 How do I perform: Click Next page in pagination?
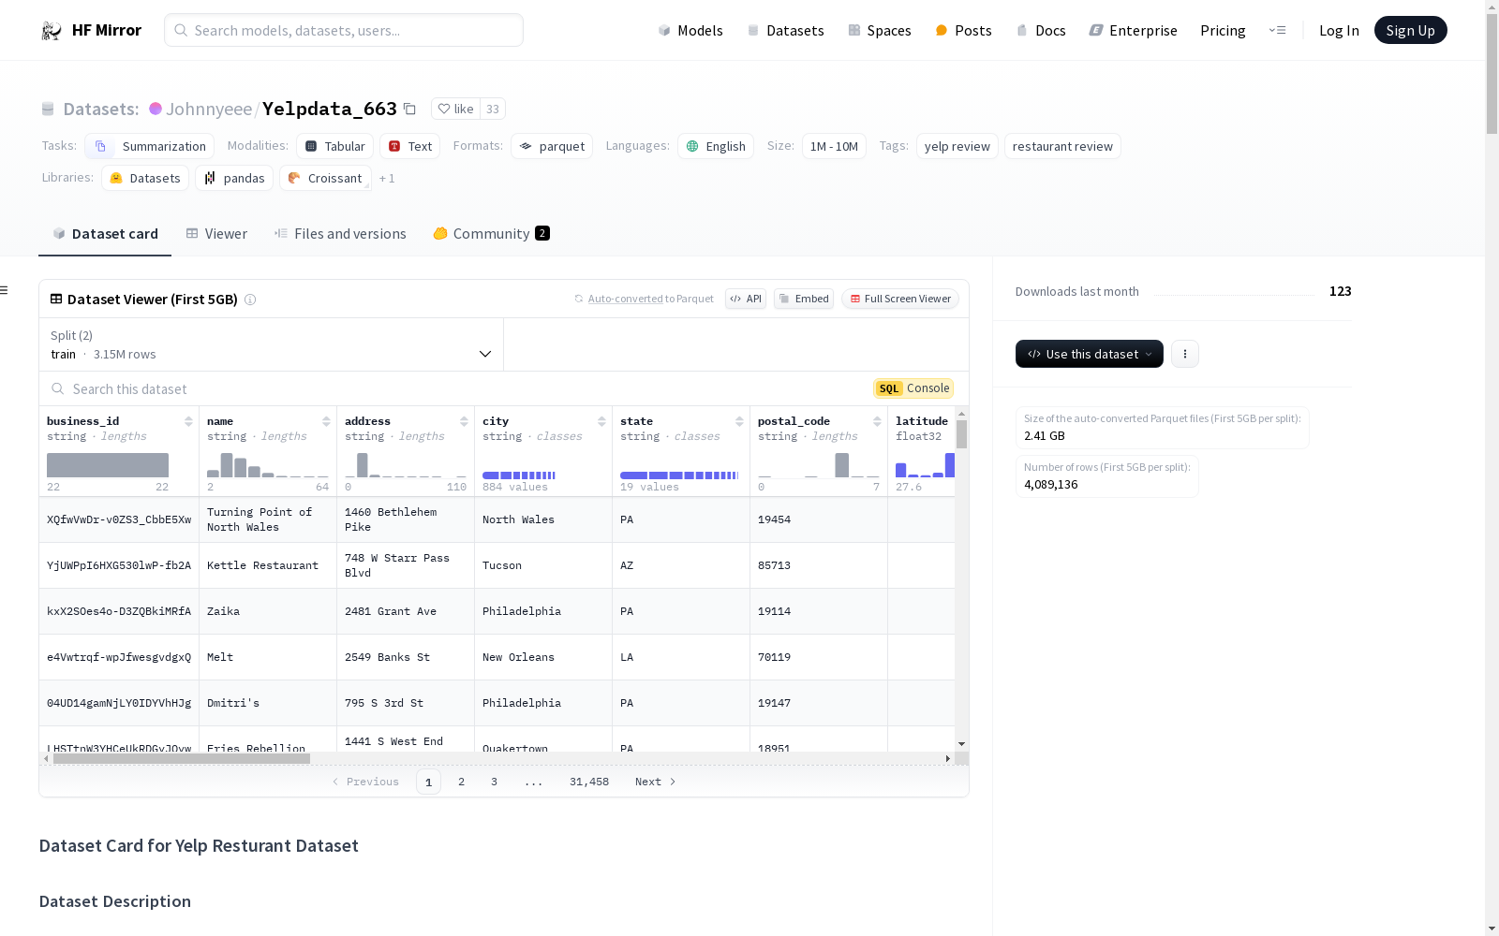655,782
